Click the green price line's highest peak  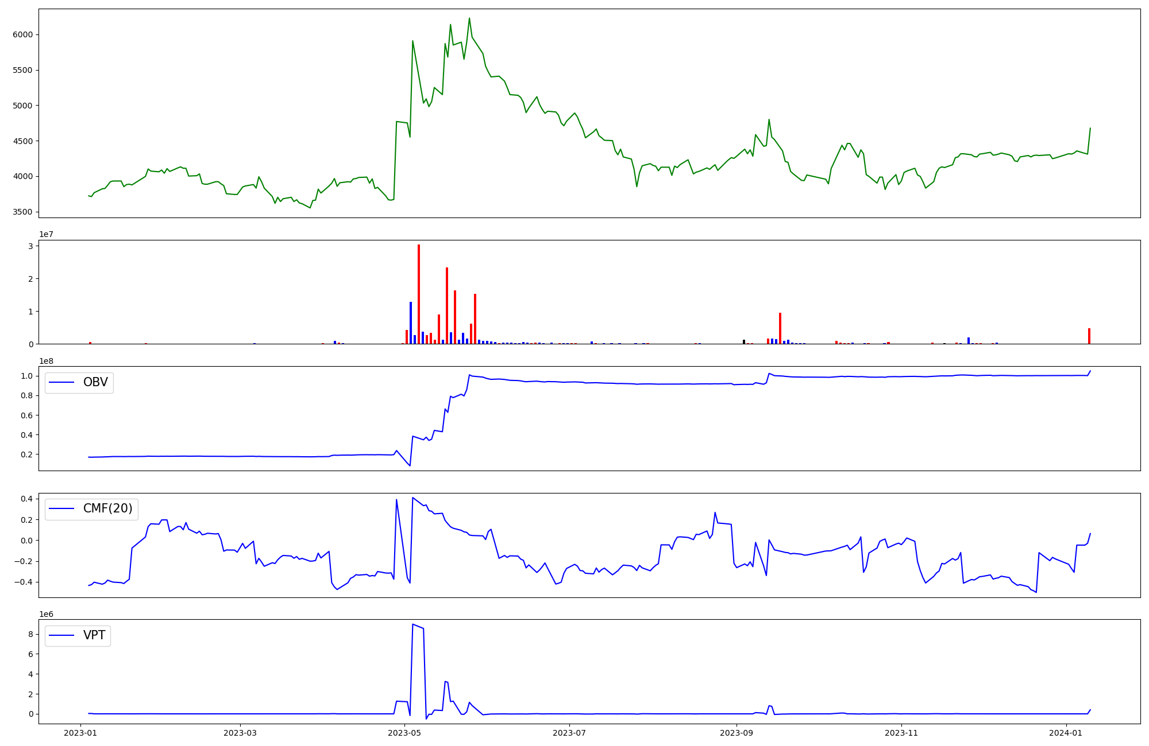point(469,18)
